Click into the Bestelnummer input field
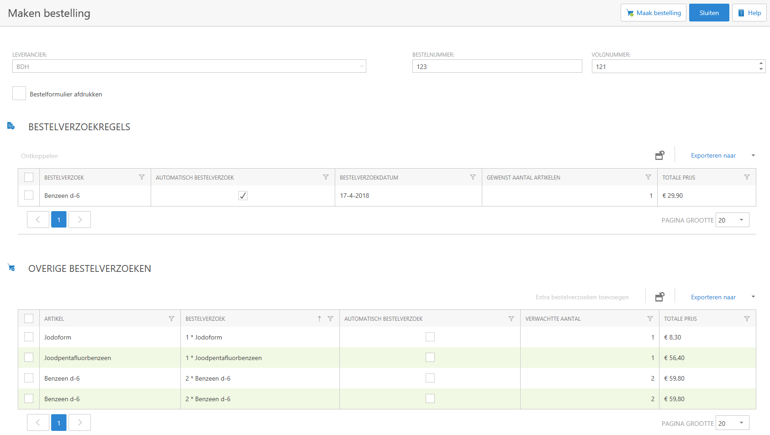The height and width of the screenshot is (435, 770). point(497,66)
